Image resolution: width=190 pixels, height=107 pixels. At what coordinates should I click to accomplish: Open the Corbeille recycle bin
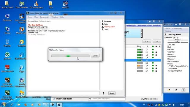pyautogui.click(x=7, y=43)
